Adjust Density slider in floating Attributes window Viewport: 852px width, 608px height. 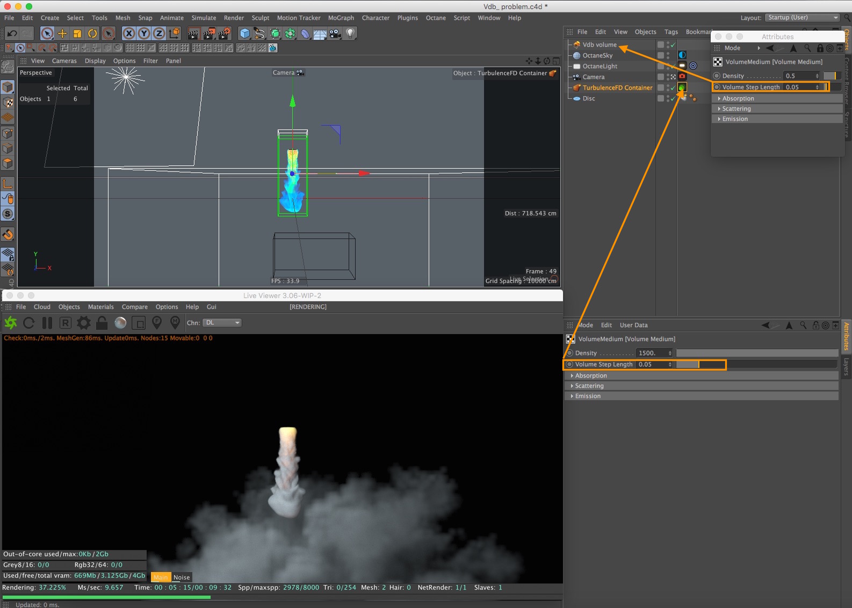832,76
